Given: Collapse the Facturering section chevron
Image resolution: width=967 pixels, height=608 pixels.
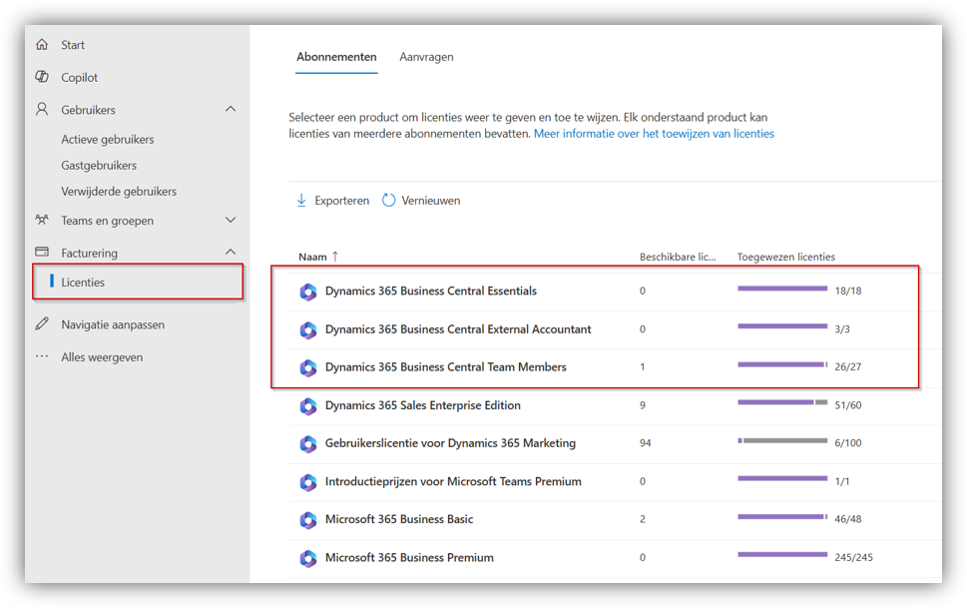Looking at the screenshot, I should (x=231, y=252).
